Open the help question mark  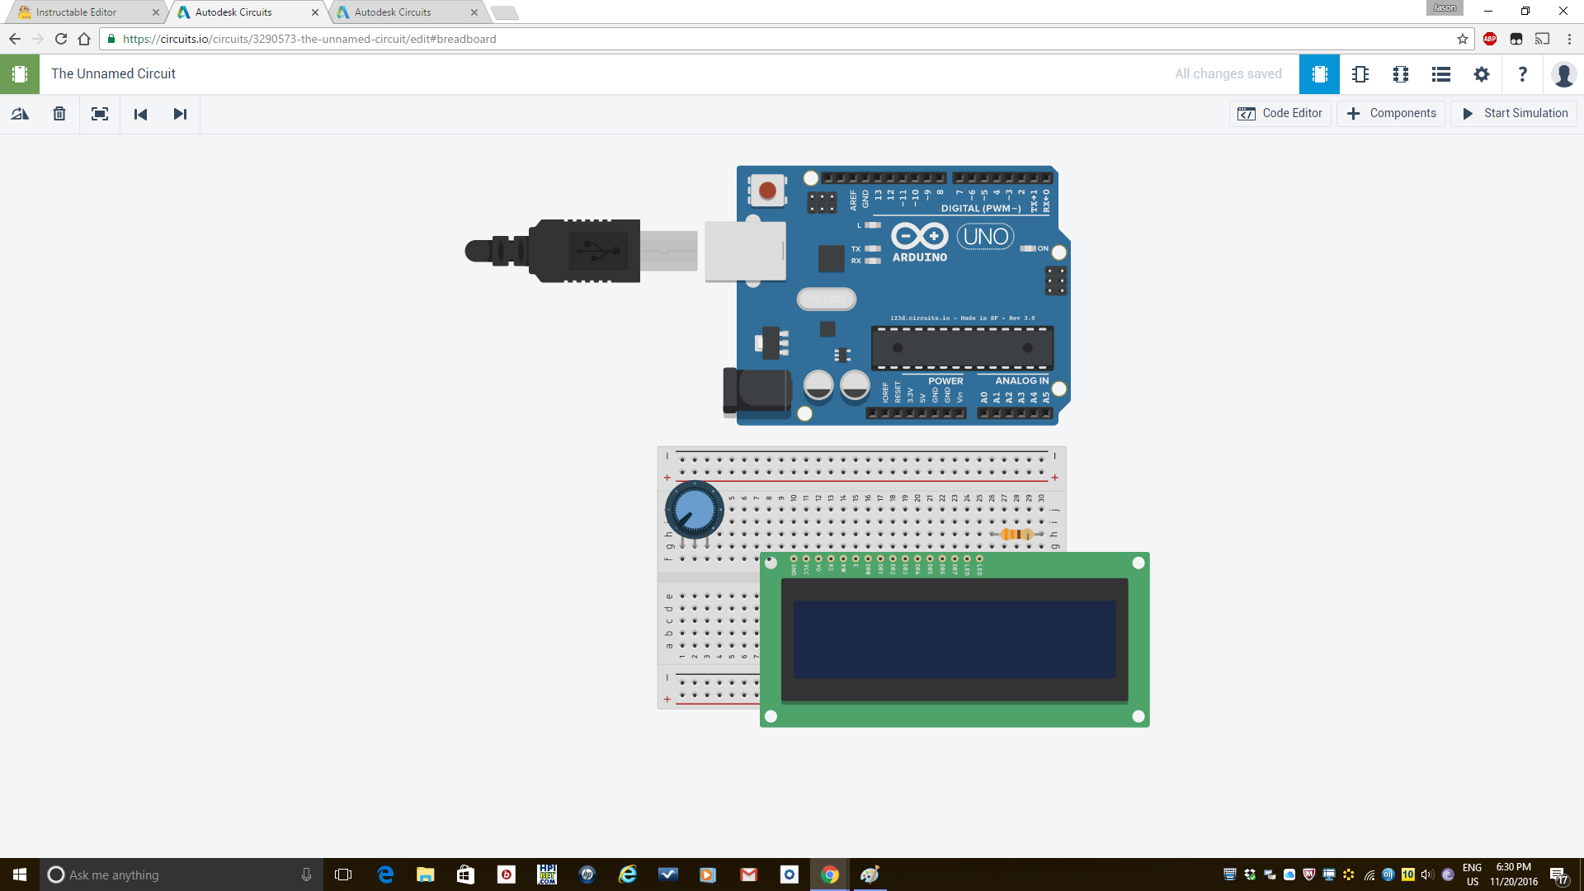1522,74
